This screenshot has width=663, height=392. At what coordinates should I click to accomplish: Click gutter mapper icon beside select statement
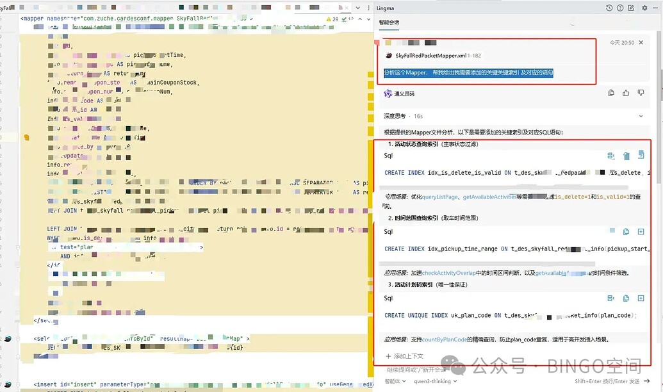(8, 339)
